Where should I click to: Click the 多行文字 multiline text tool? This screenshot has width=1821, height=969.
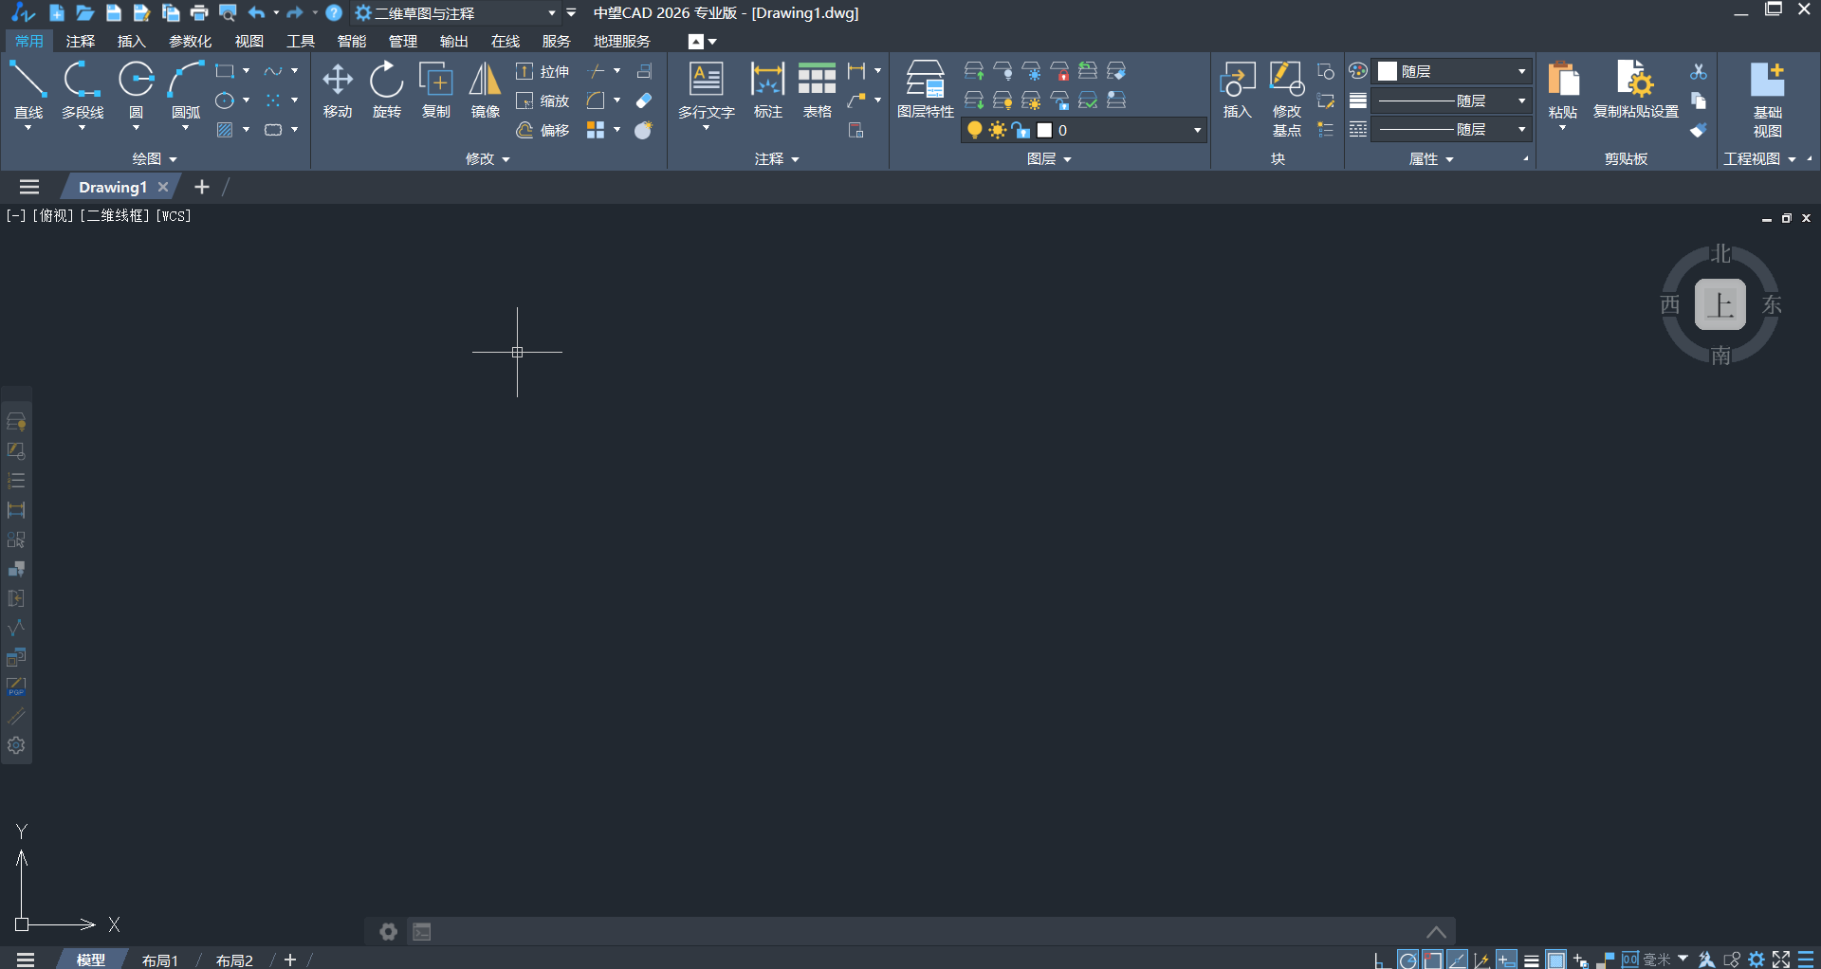706,89
